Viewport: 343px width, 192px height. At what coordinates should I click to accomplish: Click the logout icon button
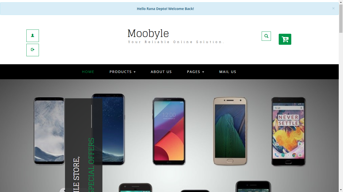pyautogui.click(x=33, y=50)
